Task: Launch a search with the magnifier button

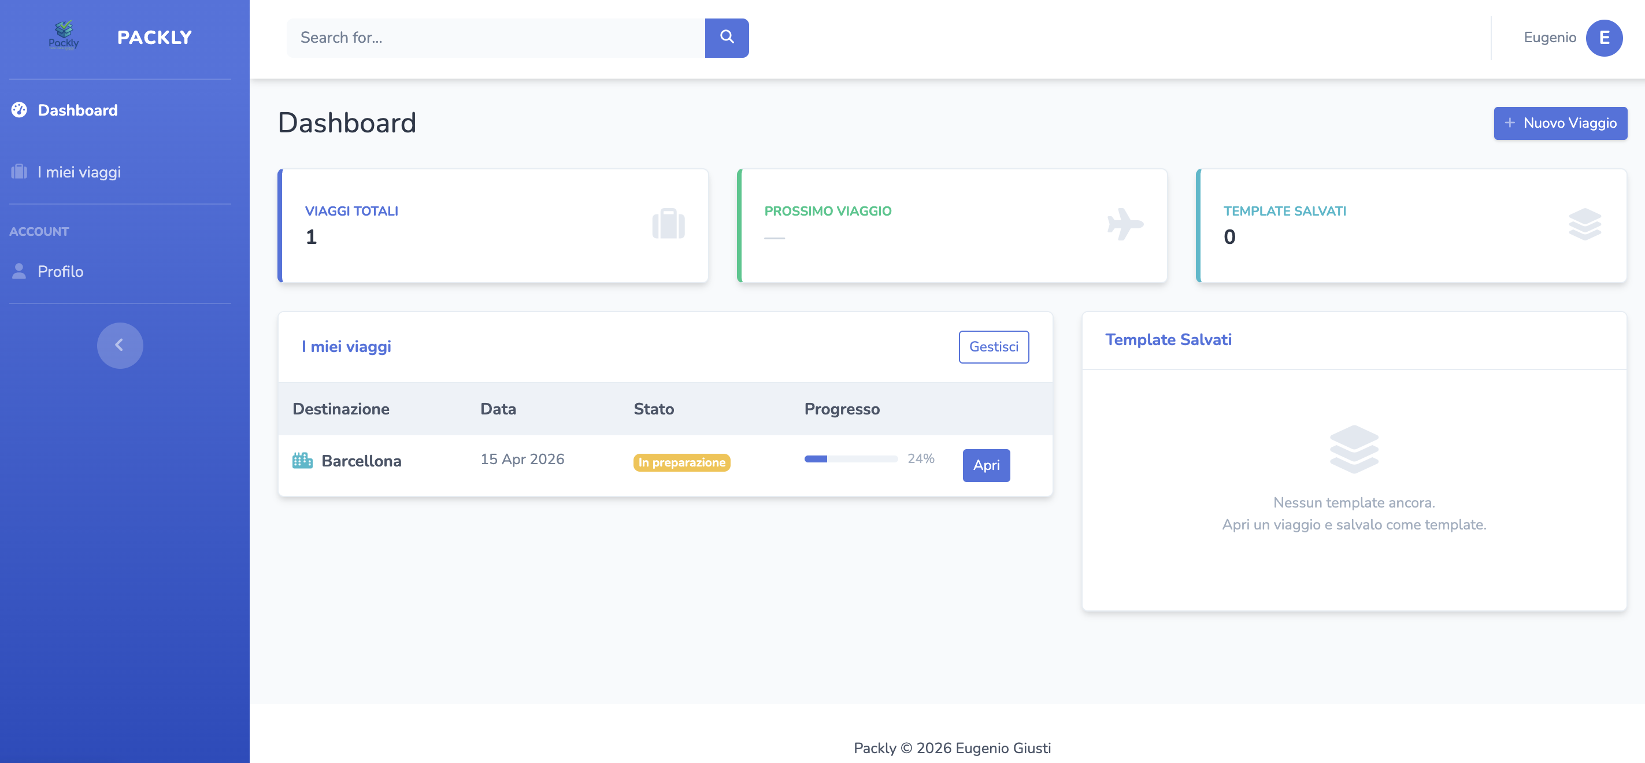Action: pos(727,38)
